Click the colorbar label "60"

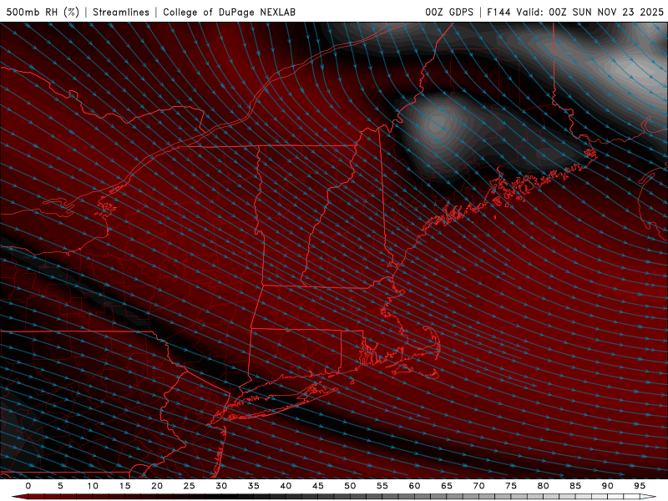coord(414,486)
